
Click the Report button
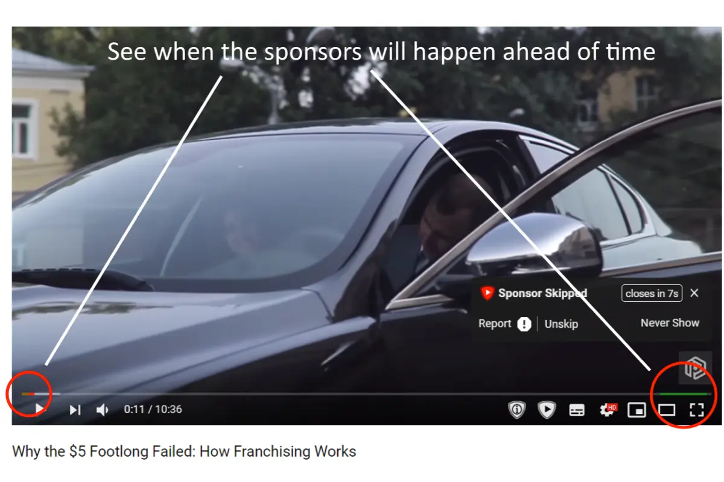click(495, 324)
